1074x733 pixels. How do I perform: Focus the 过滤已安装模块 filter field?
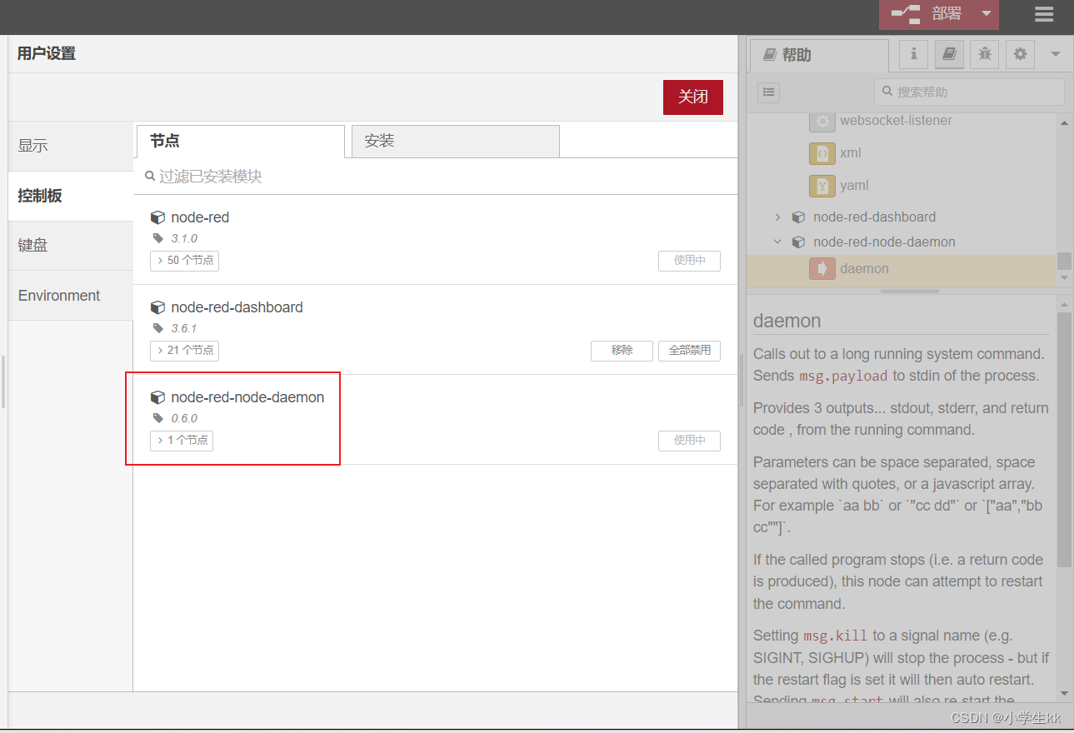[436, 177]
